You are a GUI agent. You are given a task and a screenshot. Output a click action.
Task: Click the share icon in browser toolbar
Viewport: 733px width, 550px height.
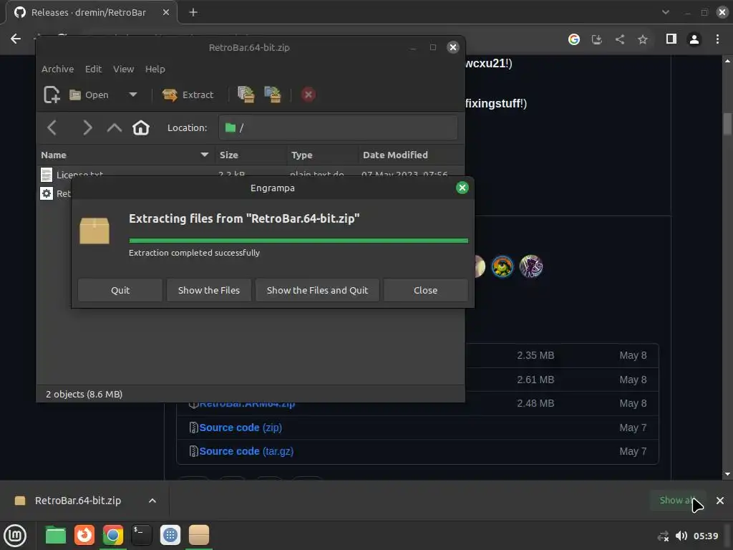(x=620, y=39)
